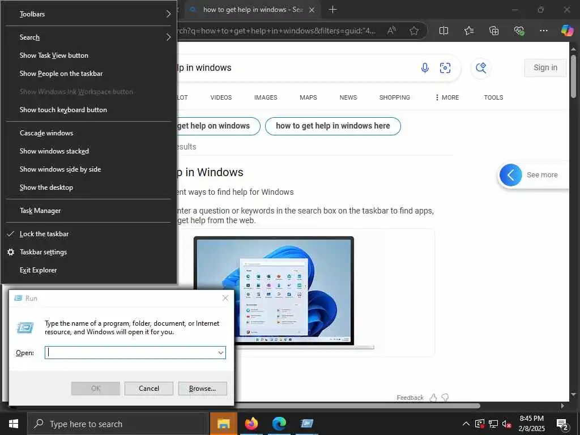The height and width of the screenshot is (435, 580).
Task: Click the page horizontal scrollbar
Action: pos(357,406)
